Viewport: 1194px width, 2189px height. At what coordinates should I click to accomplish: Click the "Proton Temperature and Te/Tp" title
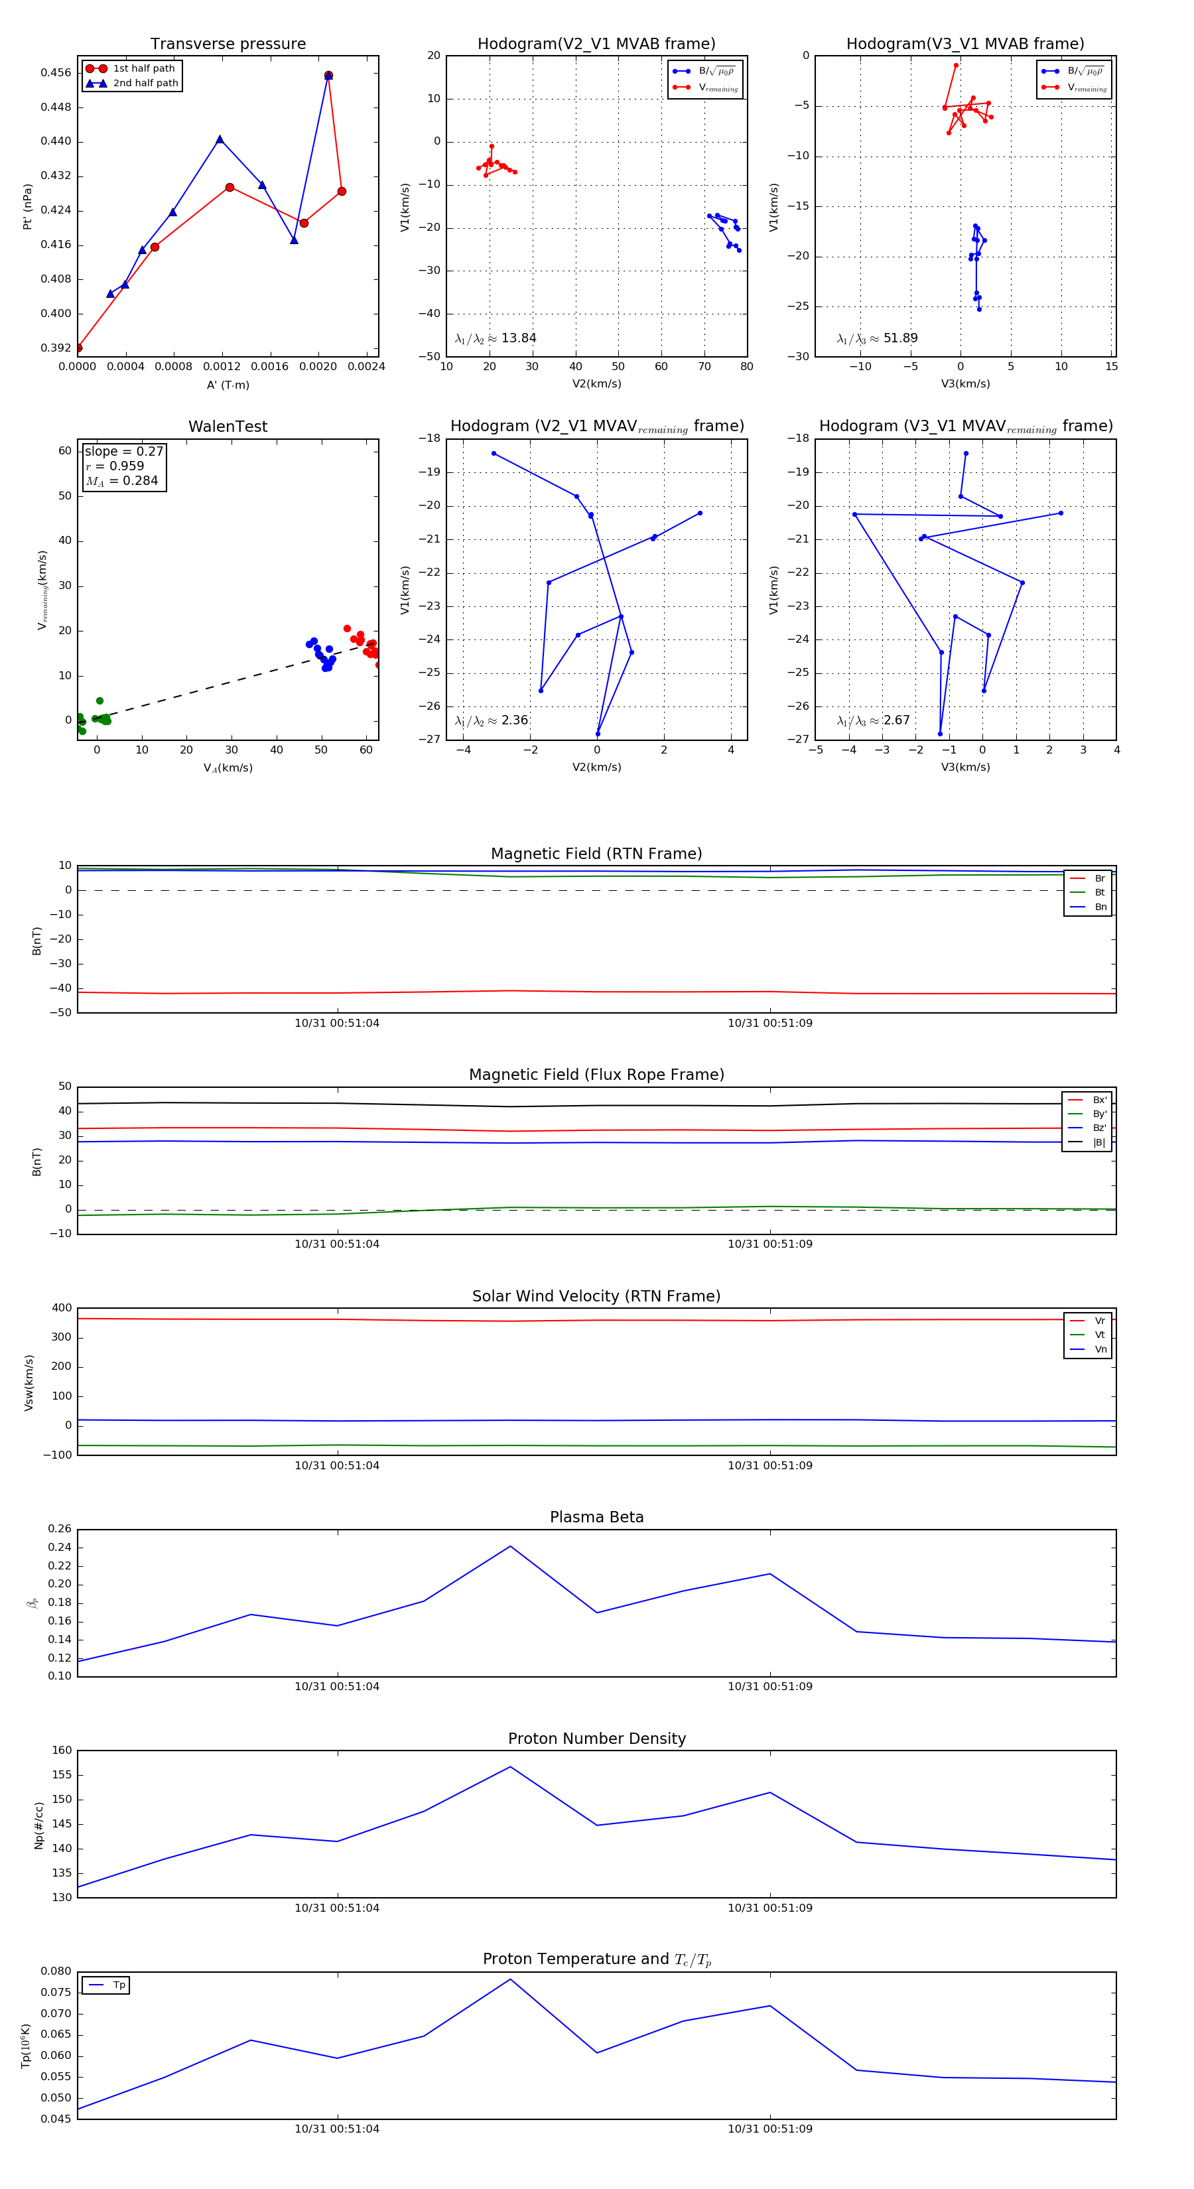click(x=596, y=1959)
